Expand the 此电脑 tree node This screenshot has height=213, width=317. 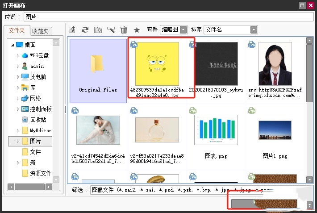pyautogui.click(x=18, y=77)
